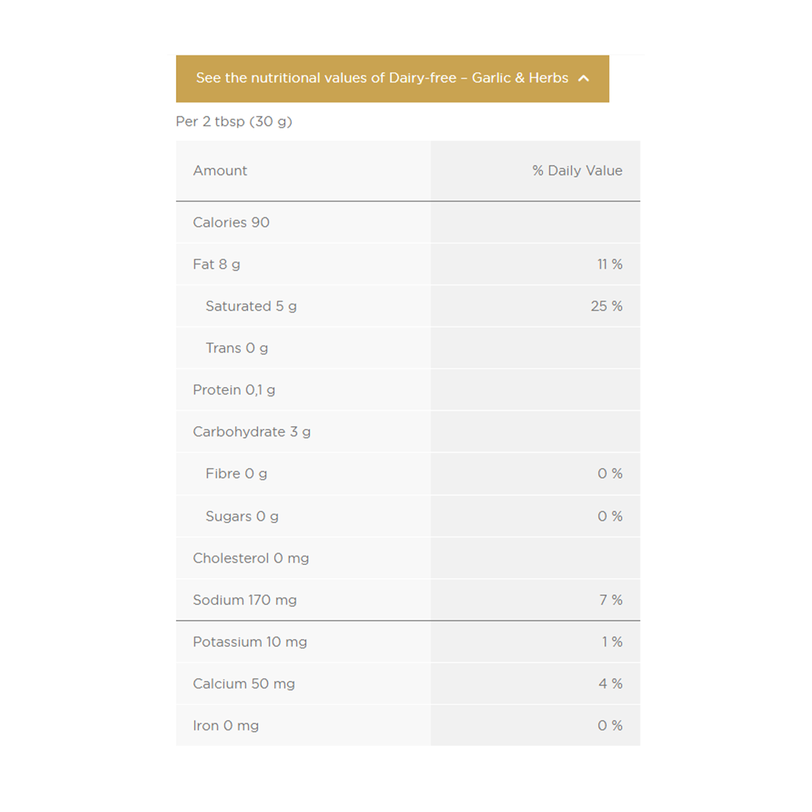Select the Sugars 0 g entry
The width and height of the screenshot is (812, 812).
(242, 517)
